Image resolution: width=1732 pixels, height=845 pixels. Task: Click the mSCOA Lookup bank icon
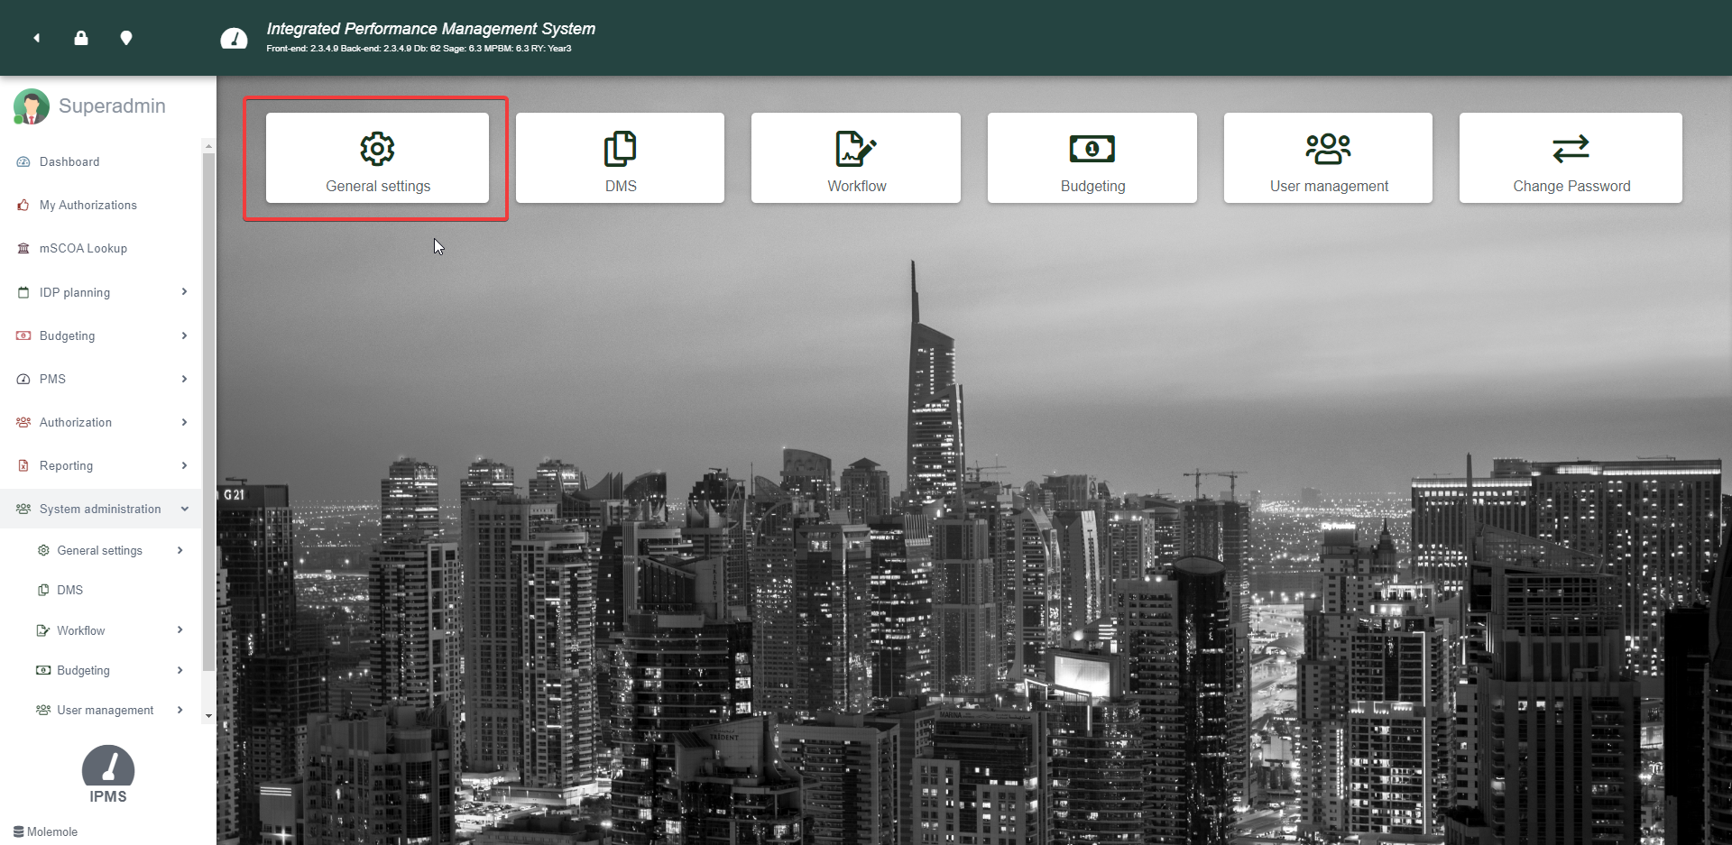coord(23,249)
